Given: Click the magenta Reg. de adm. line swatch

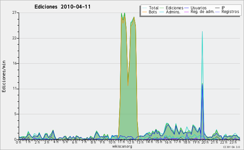Looking at the screenshot, I should 187,12.
